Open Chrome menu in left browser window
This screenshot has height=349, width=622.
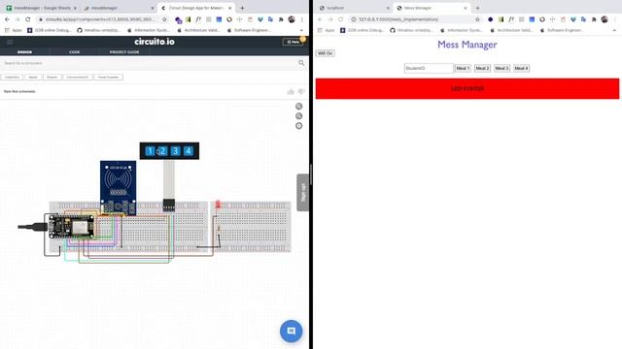[302, 19]
